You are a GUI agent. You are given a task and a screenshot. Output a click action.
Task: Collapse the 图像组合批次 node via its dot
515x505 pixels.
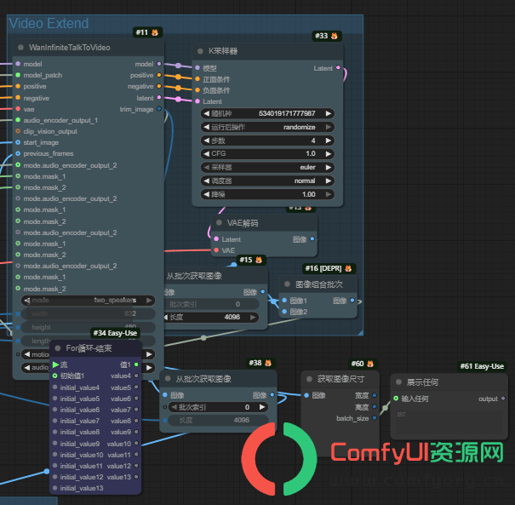287,284
